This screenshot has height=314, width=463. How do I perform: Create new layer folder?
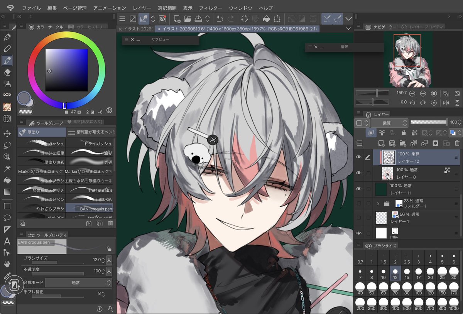pyautogui.click(x=403, y=143)
